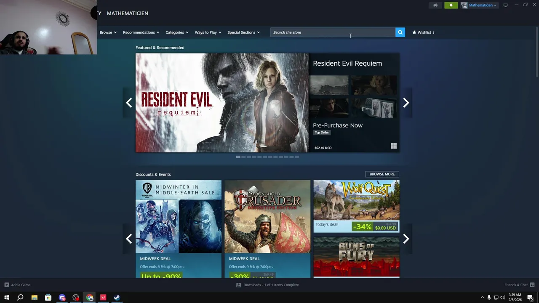Open the Stronghold Crusader midweek deal

click(x=267, y=229)
